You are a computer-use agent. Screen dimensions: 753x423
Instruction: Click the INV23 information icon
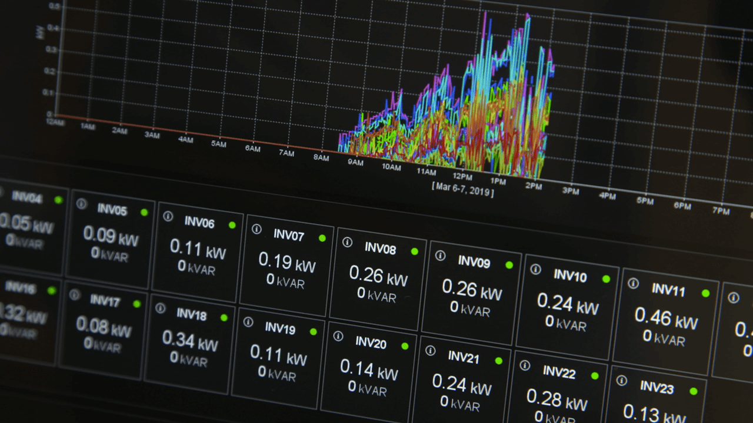tap(621, 380)
